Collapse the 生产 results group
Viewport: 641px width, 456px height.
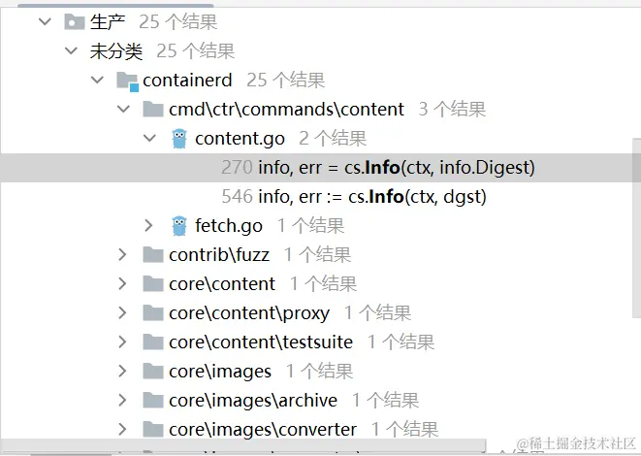click(45, 21)
